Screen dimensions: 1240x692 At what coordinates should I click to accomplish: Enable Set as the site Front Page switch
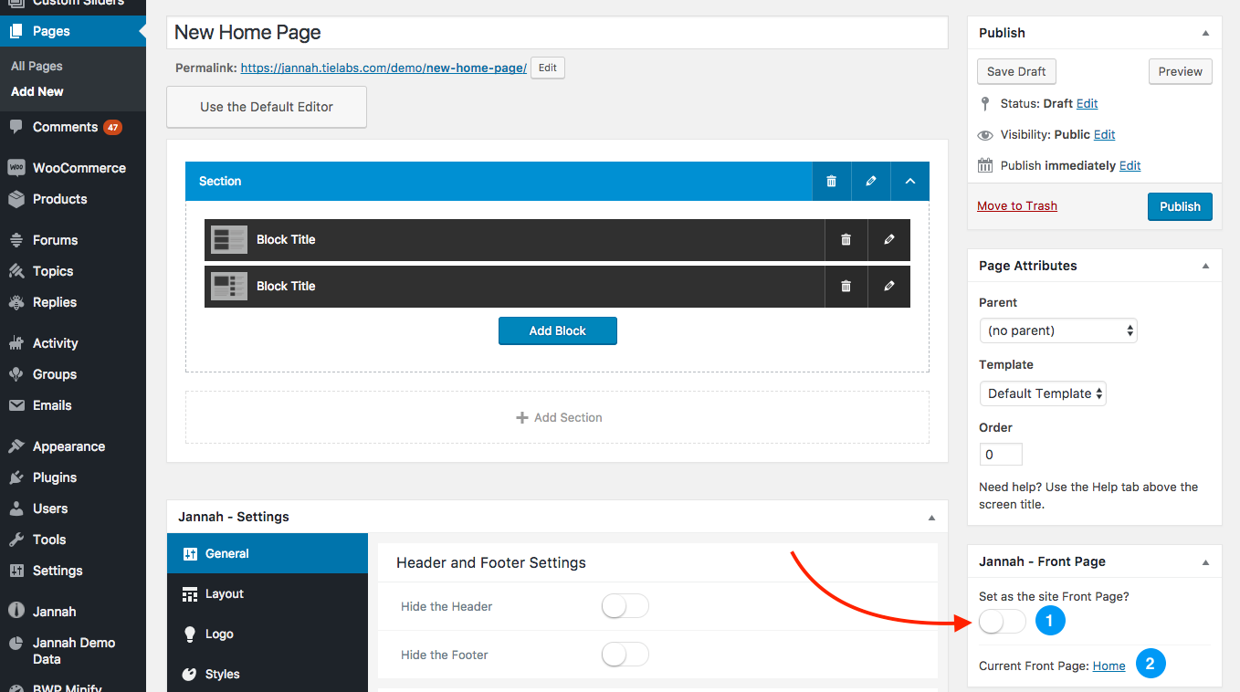click(1002, 622)
